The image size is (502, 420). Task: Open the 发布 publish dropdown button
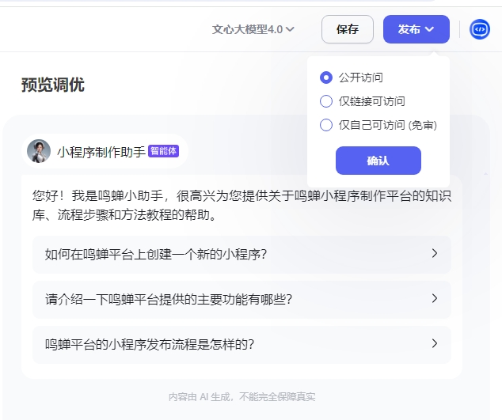[416, 29]
